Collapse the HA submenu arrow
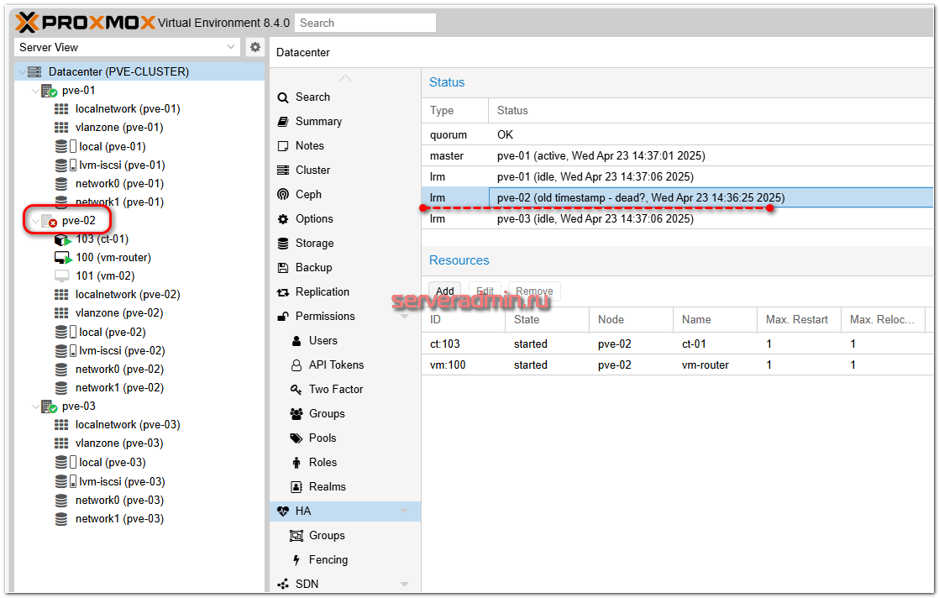Screen dimensions: 939x598 pos(404,511)
